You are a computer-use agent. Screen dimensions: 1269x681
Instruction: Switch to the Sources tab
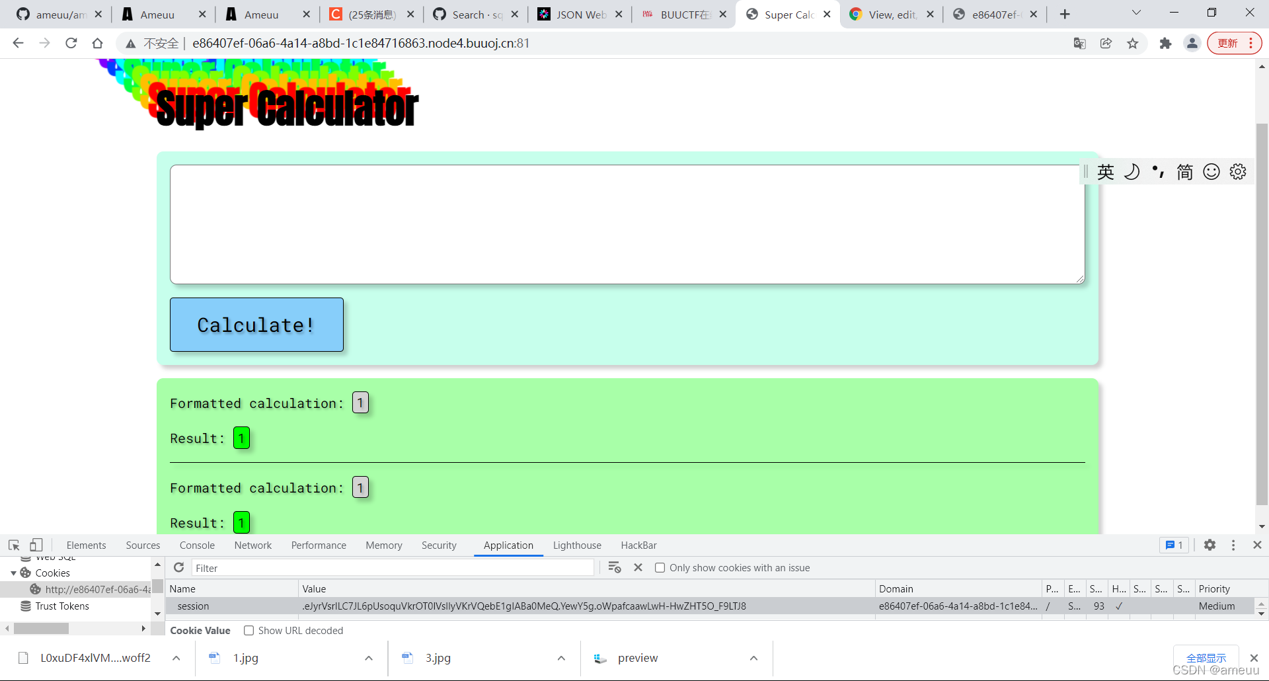coord(143,545)
